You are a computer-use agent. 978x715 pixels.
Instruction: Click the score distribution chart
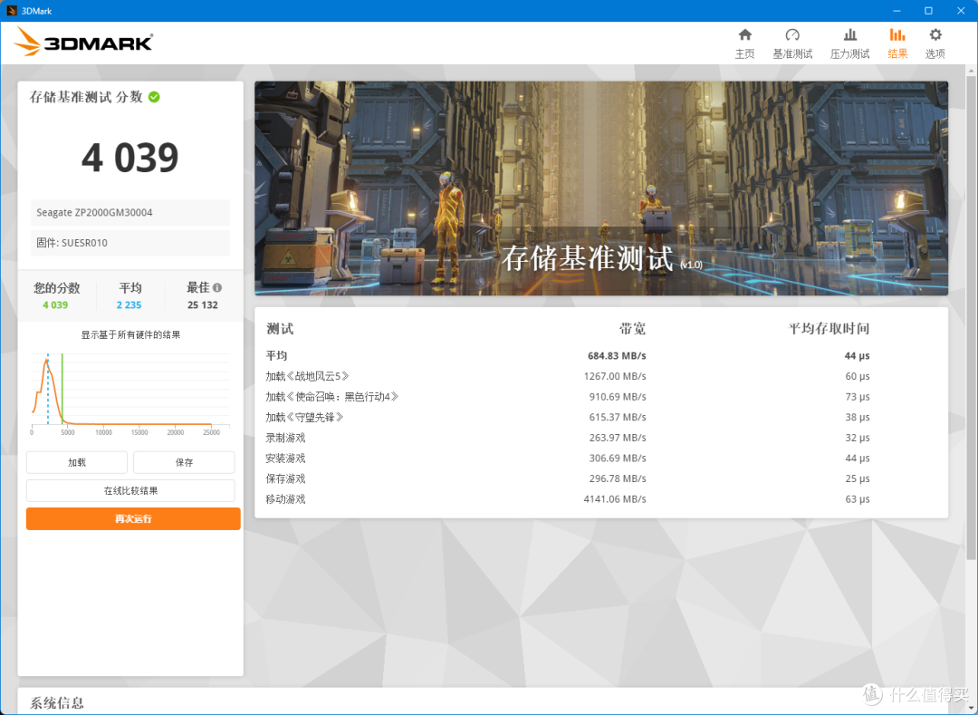130,393
